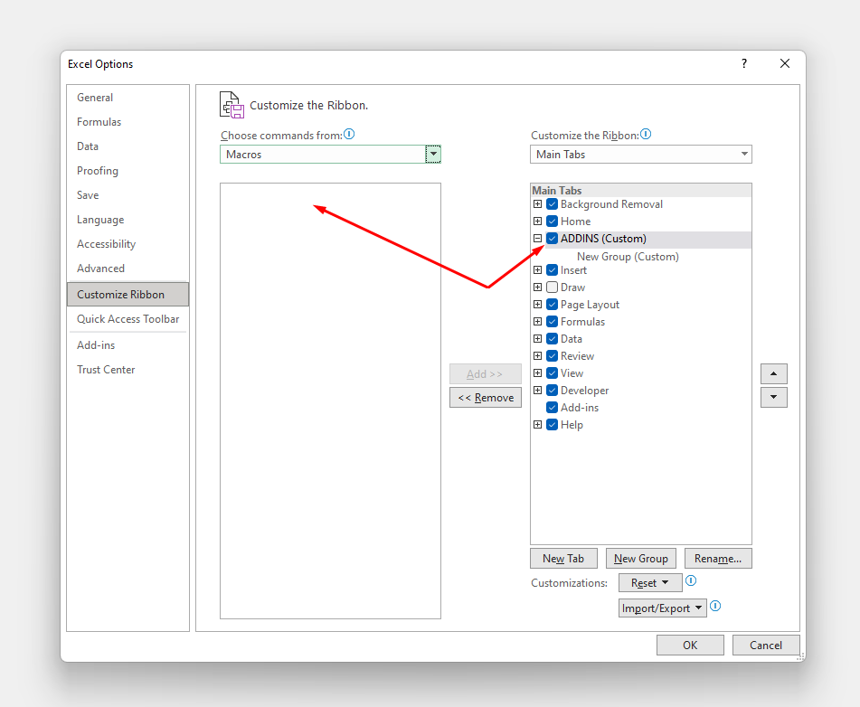Uncheck the Data tab checkbox
The height and width of the screenshot is (707, 860).
(x=553, y=338)
